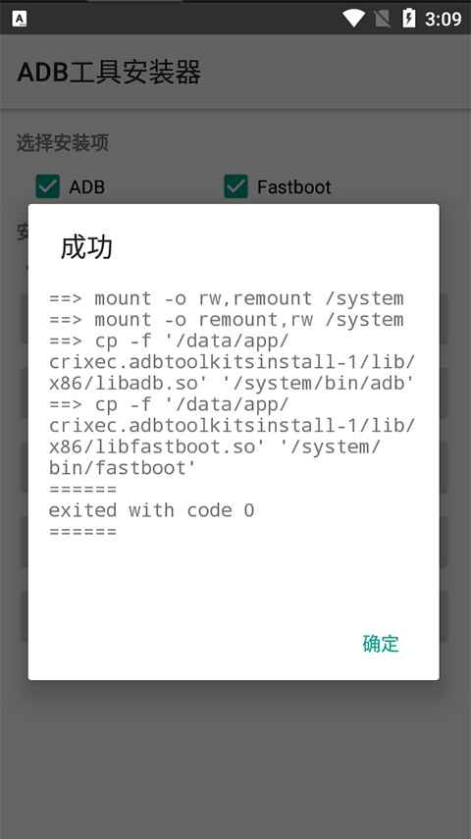
Task: Click the 'mount -o remount,rw /system' log line
Action: pyautogui.click(x=227, y=320)
